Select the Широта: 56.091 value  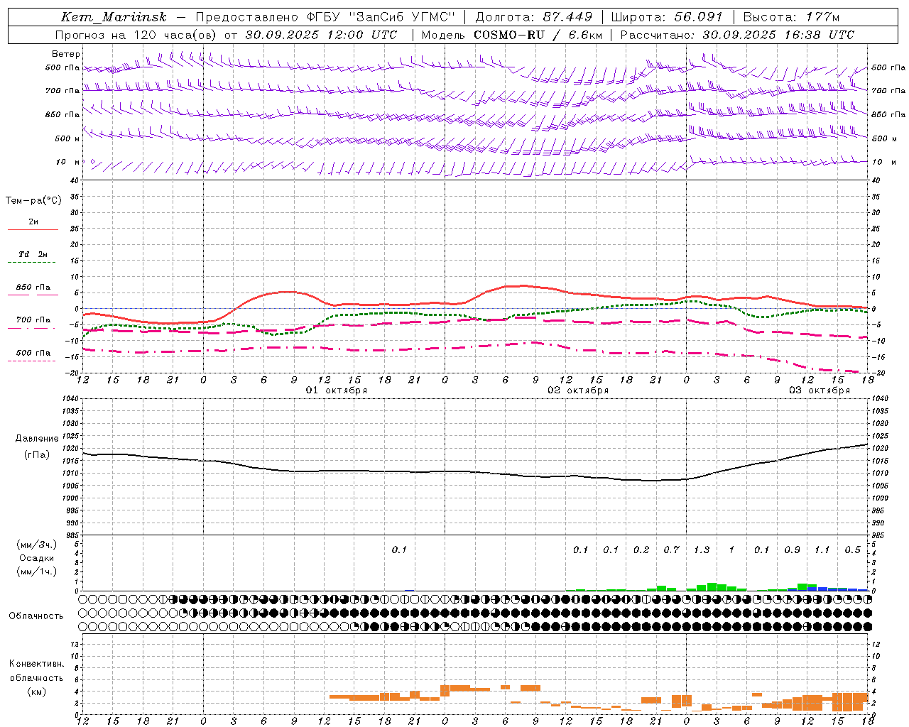[x=667, y=17]
